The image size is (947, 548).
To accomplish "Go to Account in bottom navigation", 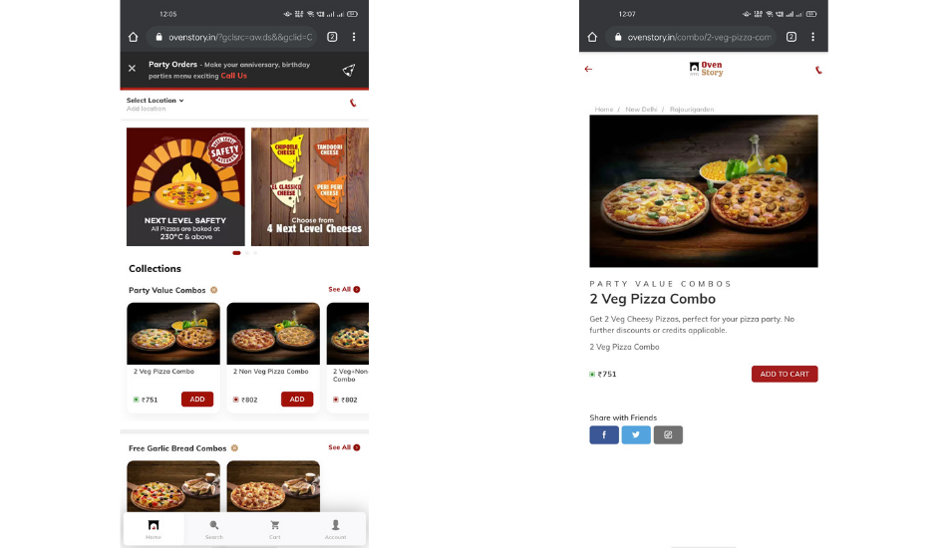I will click(335, 529).
